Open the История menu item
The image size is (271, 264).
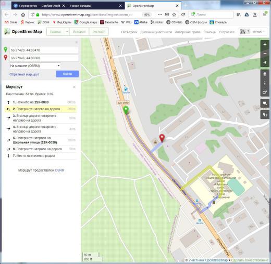[x=79, y=32]
